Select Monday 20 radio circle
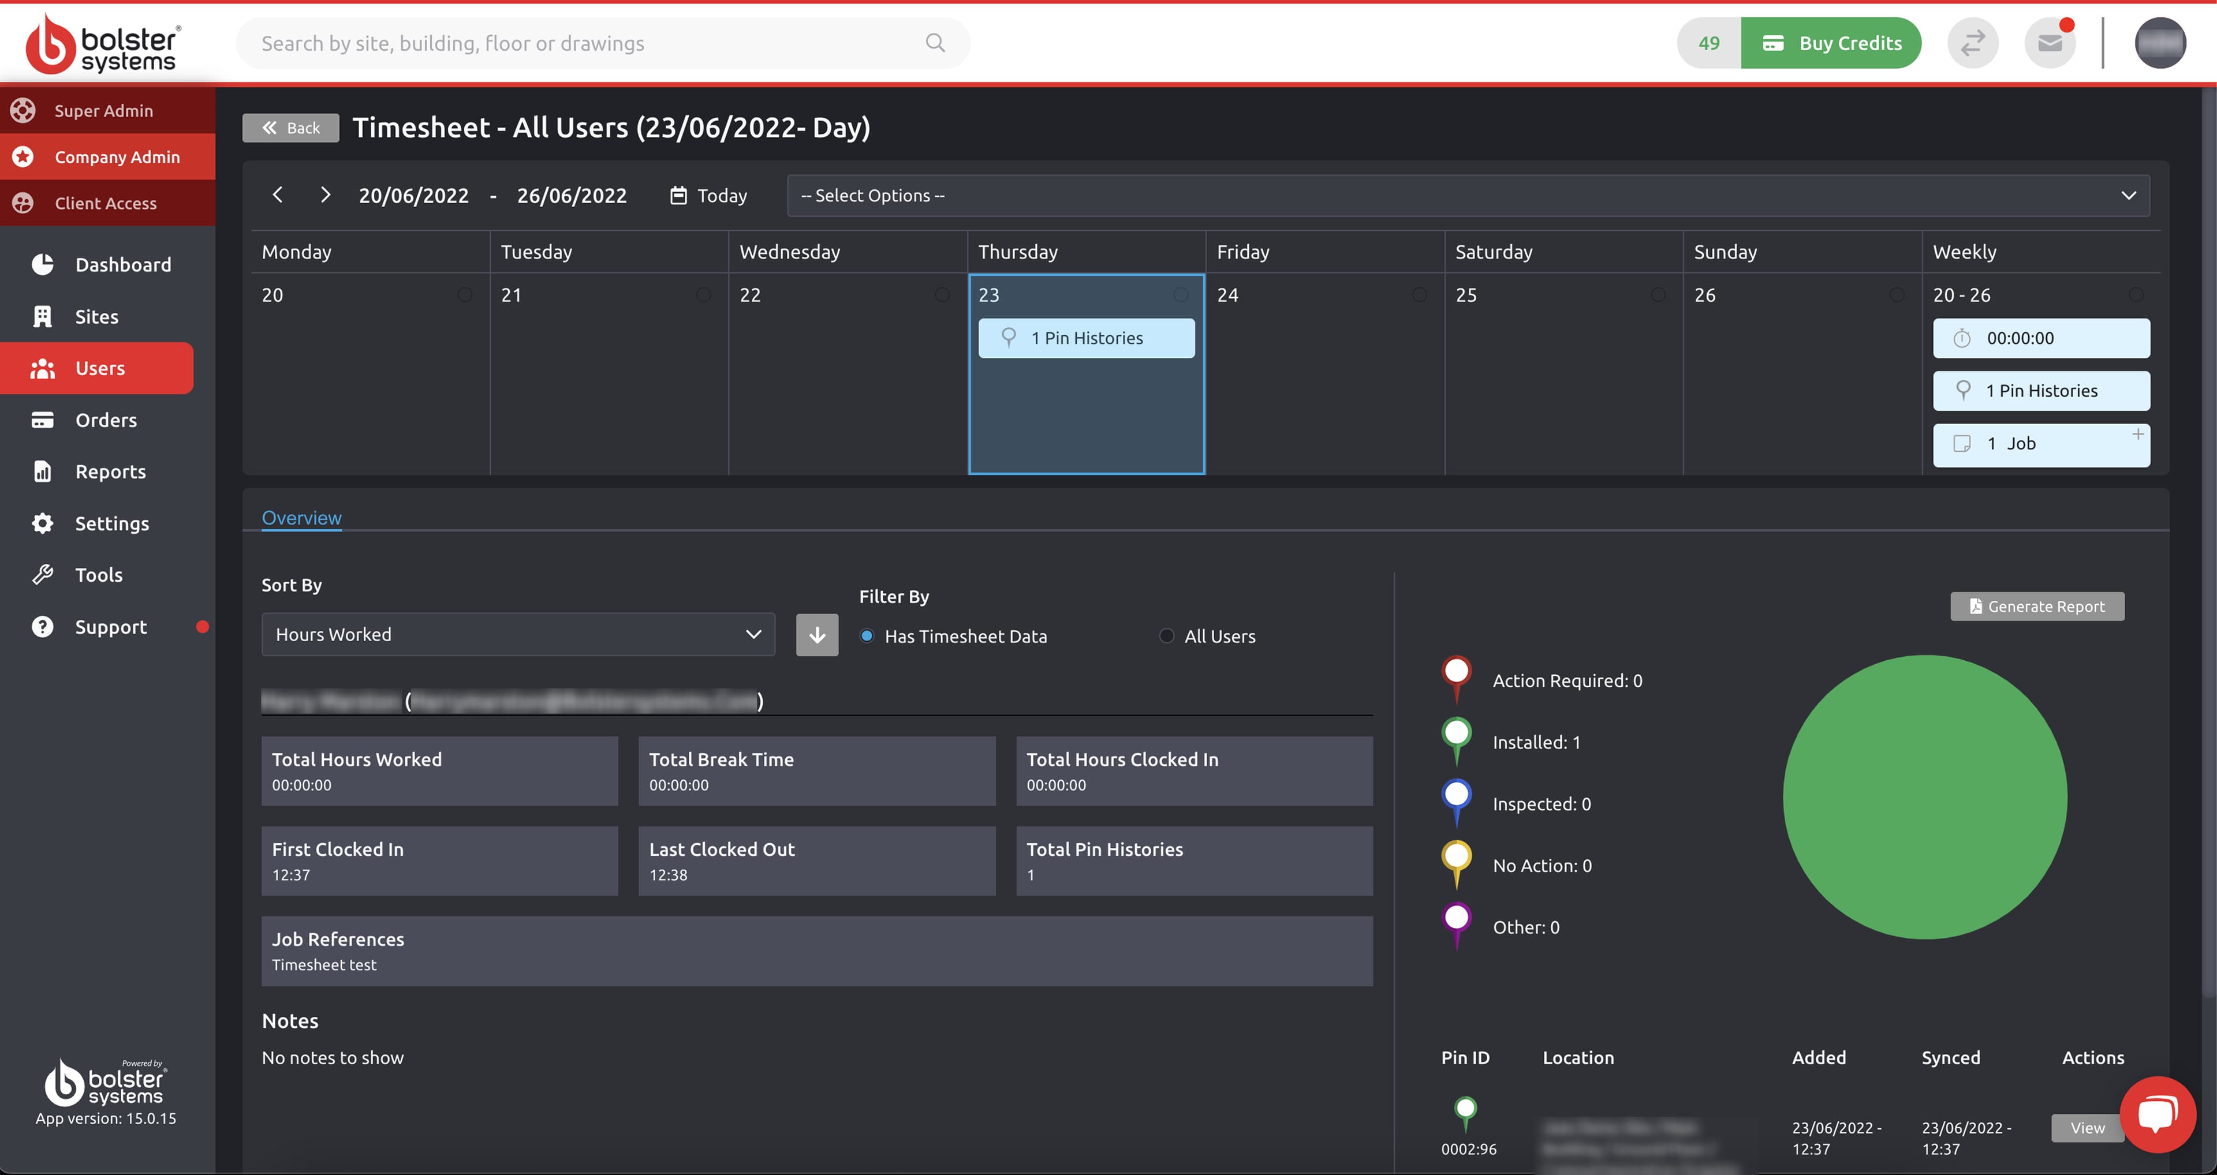Viewport: 2217px width, 1175px height. tap(465, 295)
